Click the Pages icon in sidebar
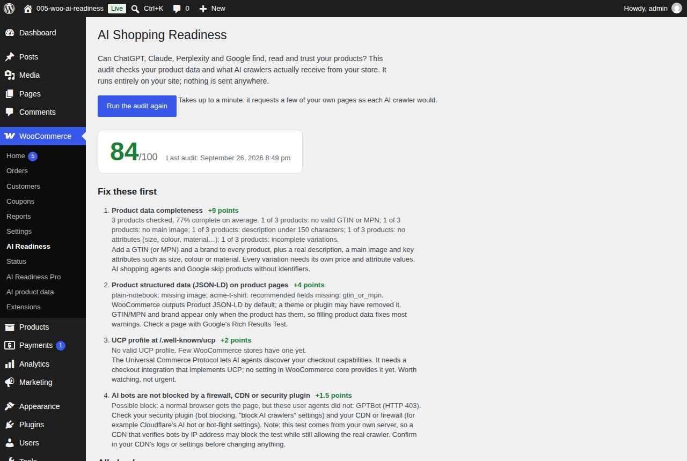This screenshot has height=461, width=687. 10,94
